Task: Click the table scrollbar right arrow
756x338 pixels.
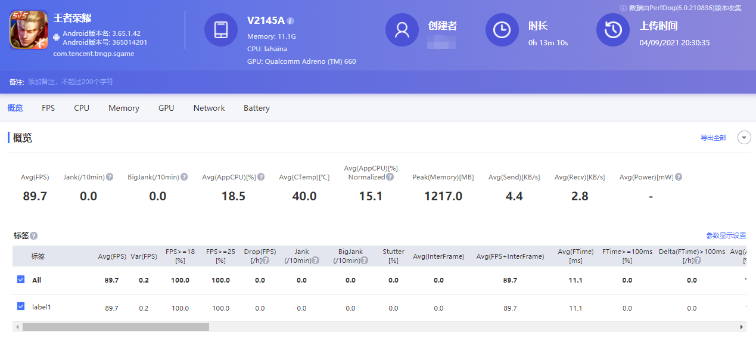Action: (x=742, y=327)
